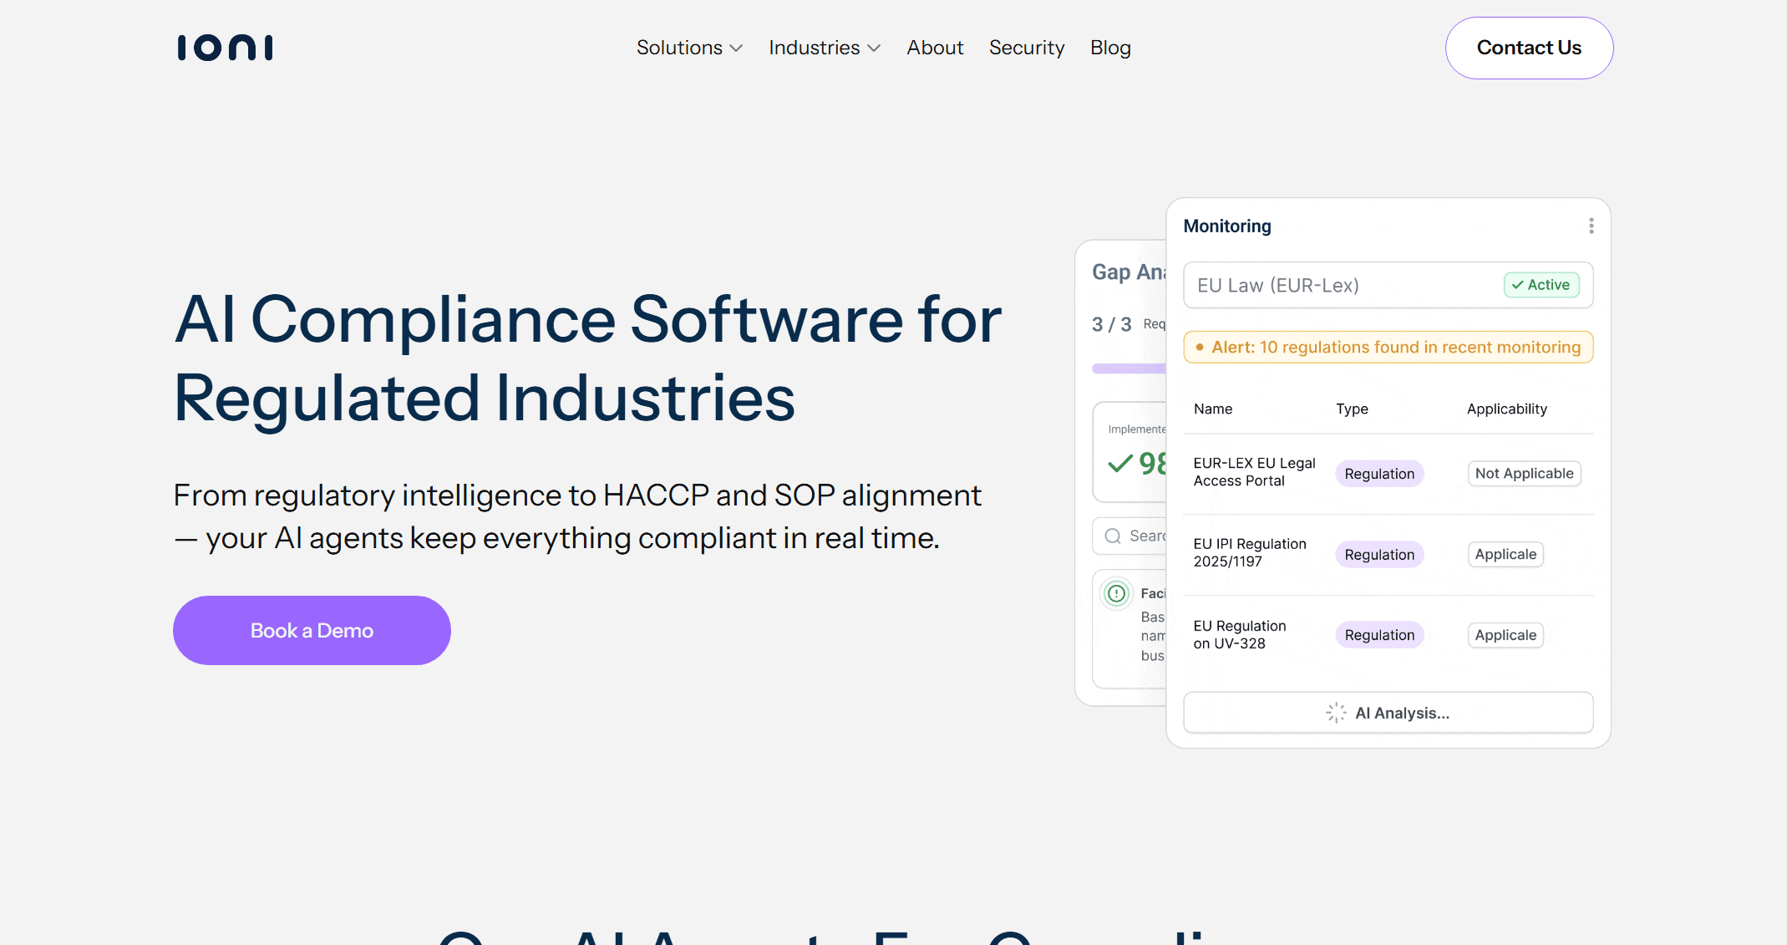1787x945 pixels.
Task: Click the search magnifier icon in Gap Analysis
Action: tap(1113, 536)
